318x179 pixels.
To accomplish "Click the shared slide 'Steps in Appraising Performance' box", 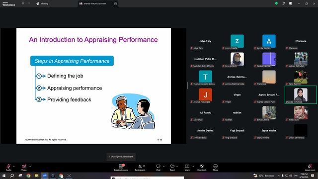I will [x=72, y=61].
